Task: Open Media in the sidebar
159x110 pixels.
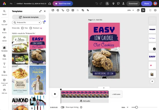Action: coord(4,57)
